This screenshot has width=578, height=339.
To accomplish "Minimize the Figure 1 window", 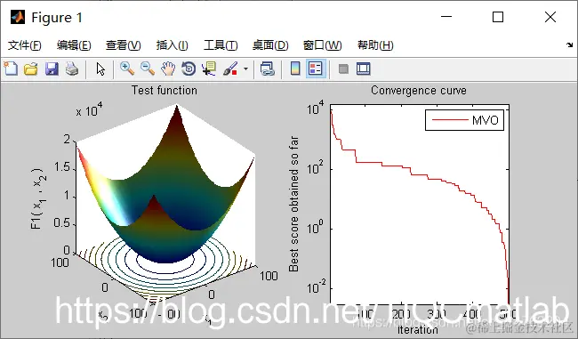I will pyautogui.click(x=446, y=17).
